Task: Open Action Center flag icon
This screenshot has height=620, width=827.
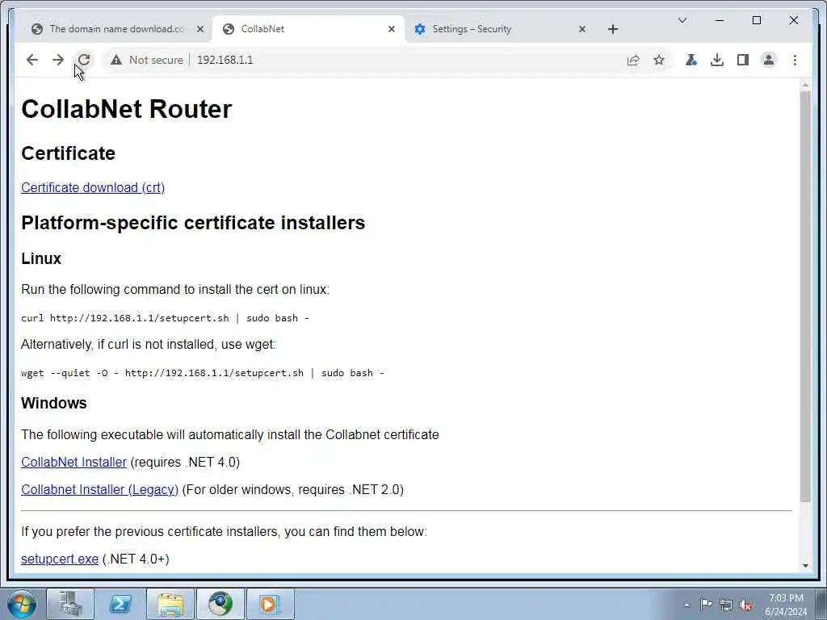Action: [706, 605]
